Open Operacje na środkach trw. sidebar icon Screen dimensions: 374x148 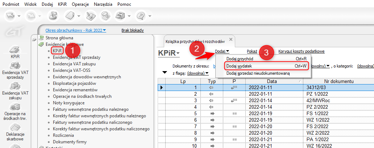coord(15,106)
